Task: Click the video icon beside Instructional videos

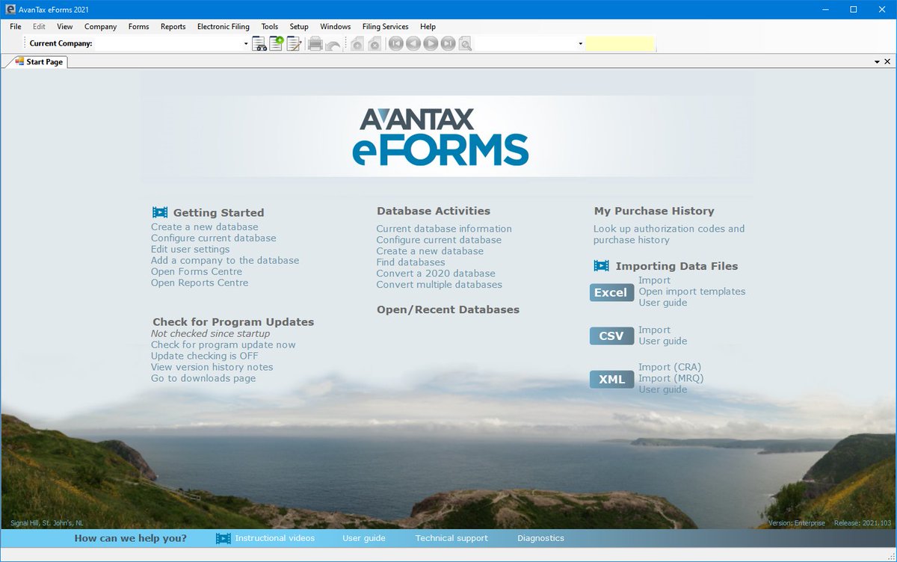Action: 223,538
